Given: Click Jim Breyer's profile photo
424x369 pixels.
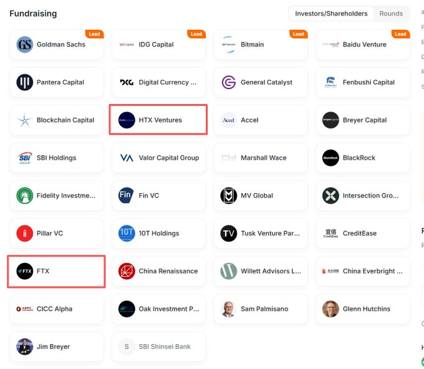Looking at the screenshot, I should pos(24,347).
